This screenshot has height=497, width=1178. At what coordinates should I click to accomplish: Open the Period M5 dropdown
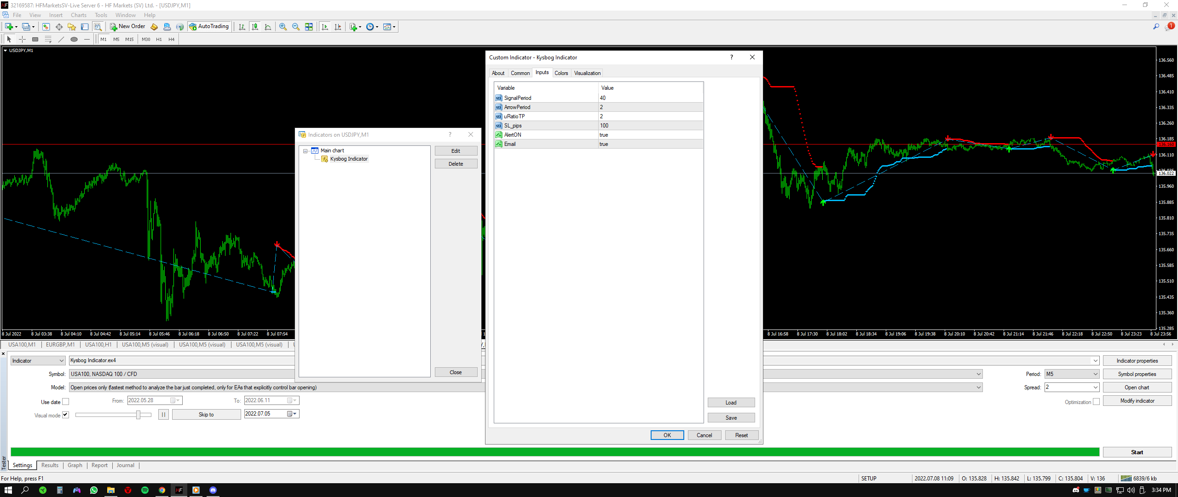click(x=1095, y=374)
